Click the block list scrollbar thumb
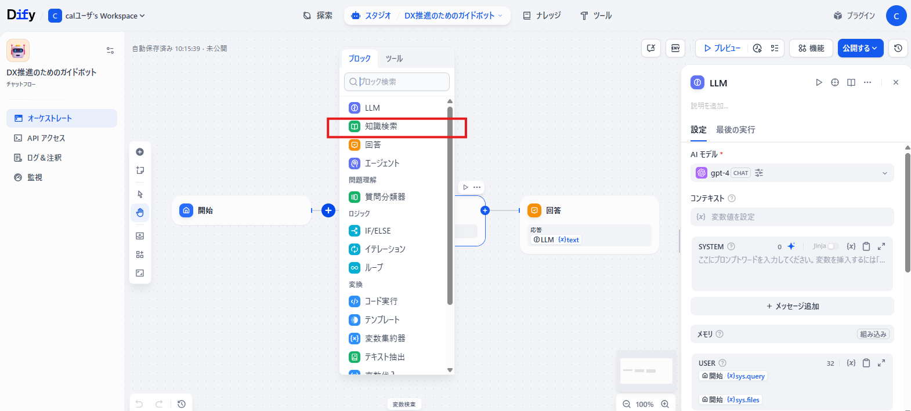This screenshot has height=411, width=911. (450, 205)
